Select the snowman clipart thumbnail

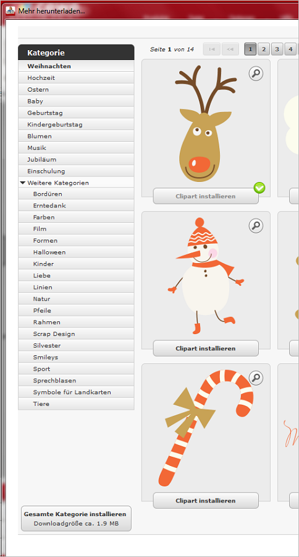pyautogui.click(x=206, y=275)
